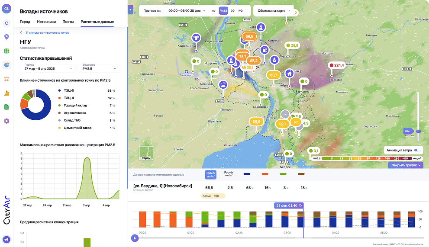The height and width of the screenshot is (247, 429).
Task: Switch to the Источники tab
Action: (x=46, y=22)
